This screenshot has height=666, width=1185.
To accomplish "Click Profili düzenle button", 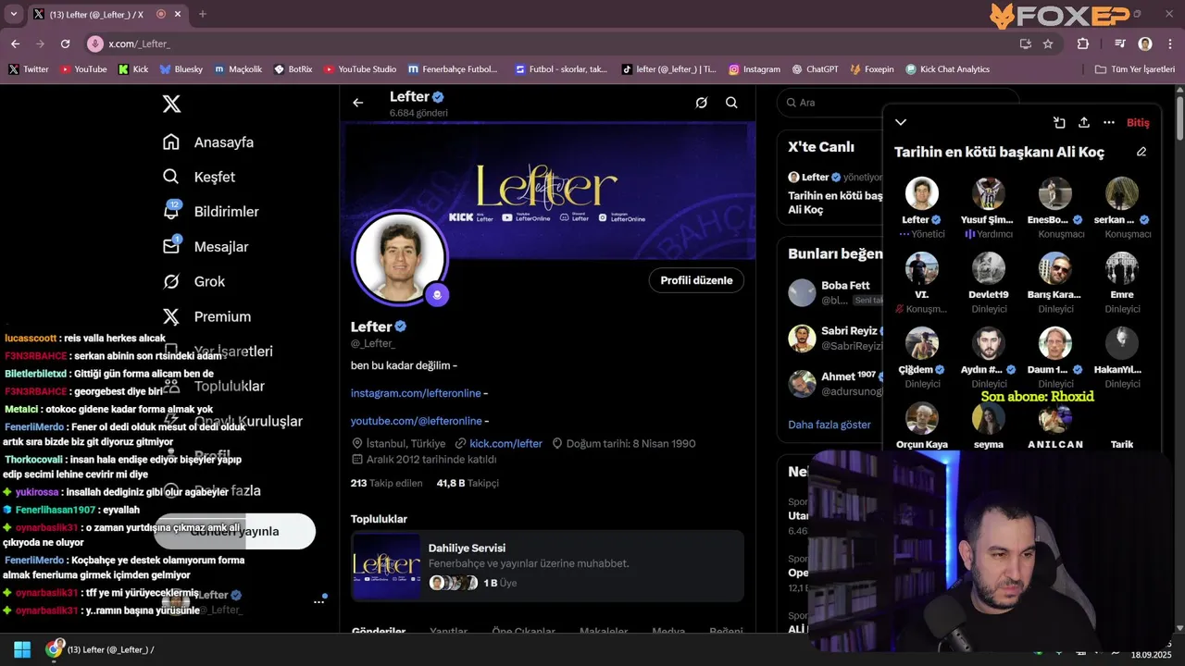I will pyautogui.click(x=696, y=280).
